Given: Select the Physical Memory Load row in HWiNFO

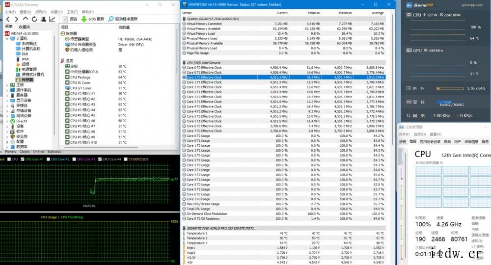Looking at the screenshot, I should click(x=284, y=48).
